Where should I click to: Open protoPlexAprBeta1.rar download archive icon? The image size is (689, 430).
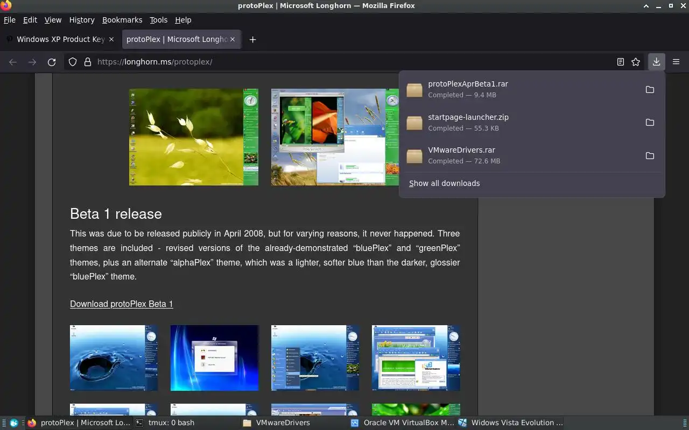click(x=414, y=90)
